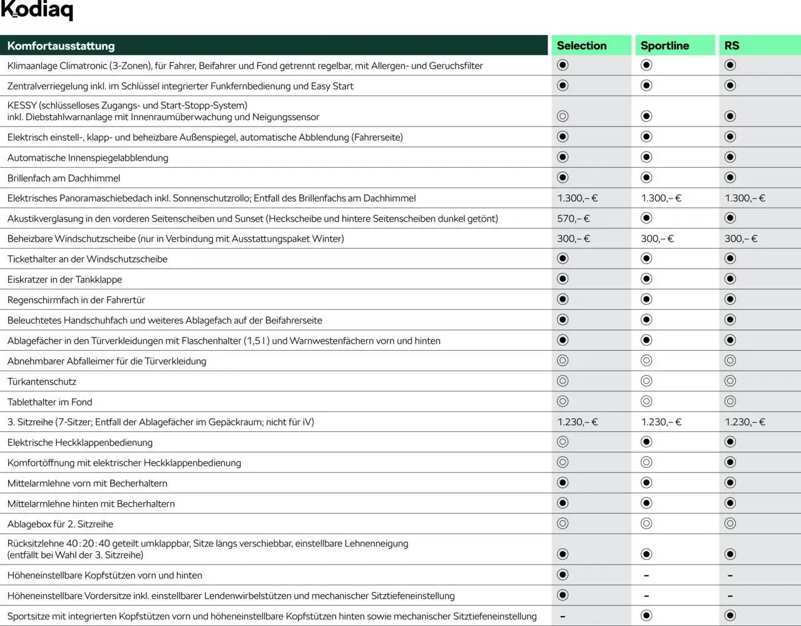
Task: Click Türkantenschutz optional circle under Sportline
Action: point(646,381)
